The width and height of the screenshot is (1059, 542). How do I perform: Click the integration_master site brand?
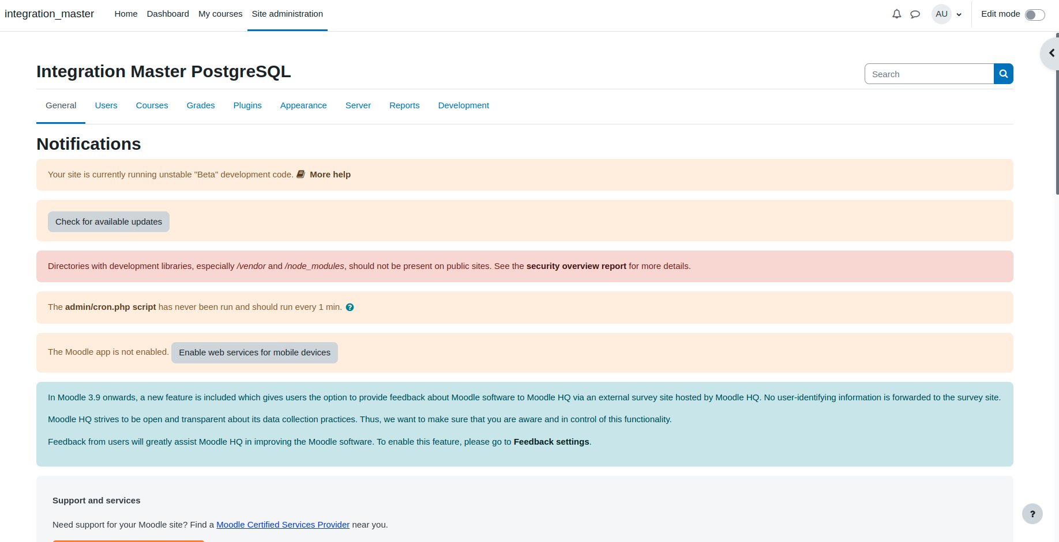(49, 14)
